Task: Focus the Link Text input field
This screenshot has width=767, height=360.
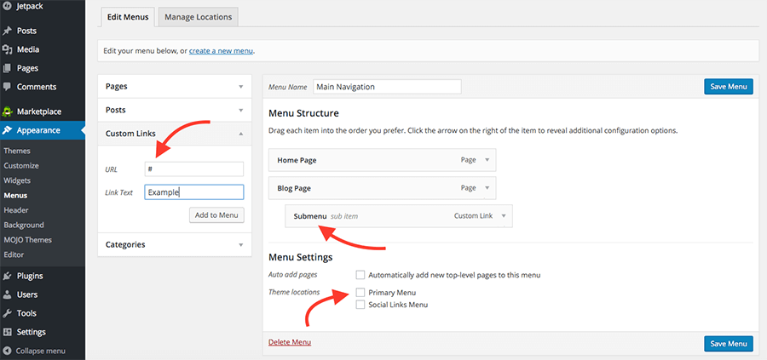Action: coord(194,192)
